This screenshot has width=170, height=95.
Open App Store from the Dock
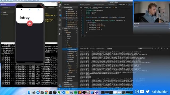coord(38,92)
